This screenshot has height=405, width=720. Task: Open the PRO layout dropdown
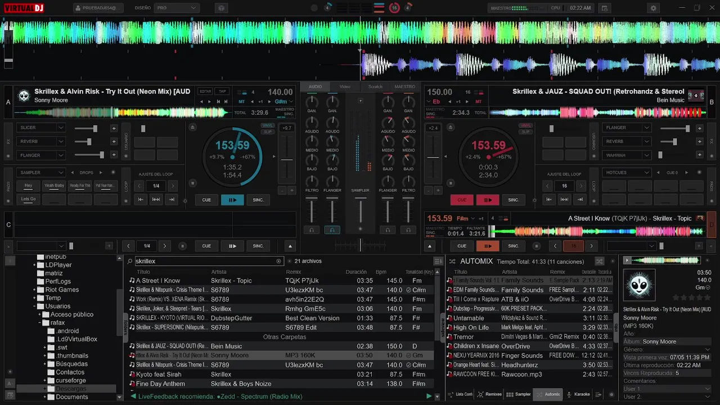pos(176,8)
